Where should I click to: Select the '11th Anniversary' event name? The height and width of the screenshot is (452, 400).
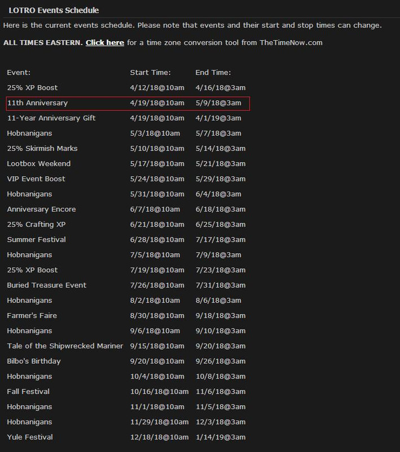[37, 103]
